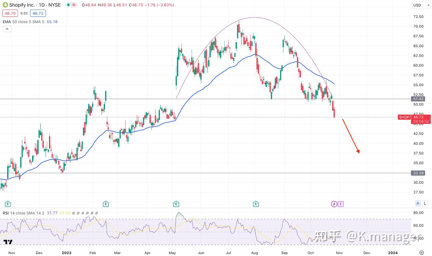Click the earnings marker near May 2023
This screenshot has height=256, width=432.
176,204
